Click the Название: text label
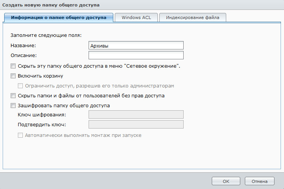This screenshot has width=284, height=189. [x=23, y=46]
